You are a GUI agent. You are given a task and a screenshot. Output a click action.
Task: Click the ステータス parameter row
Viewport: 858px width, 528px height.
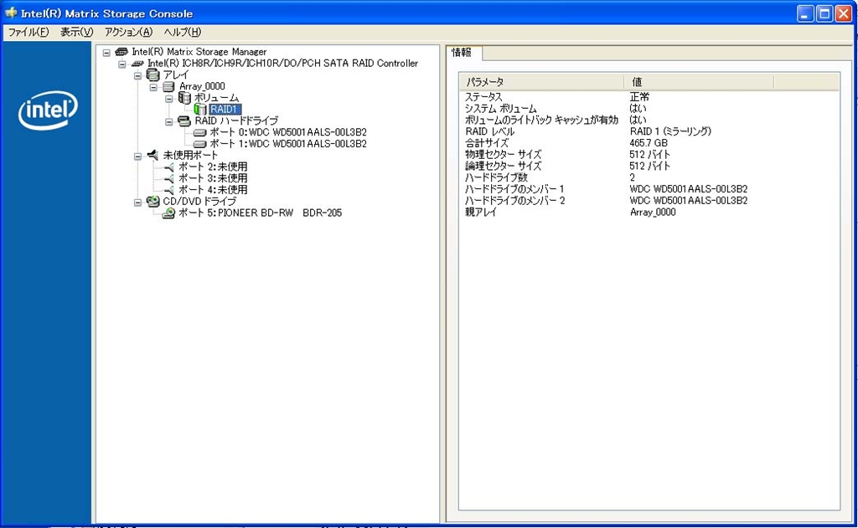point(483,97)
